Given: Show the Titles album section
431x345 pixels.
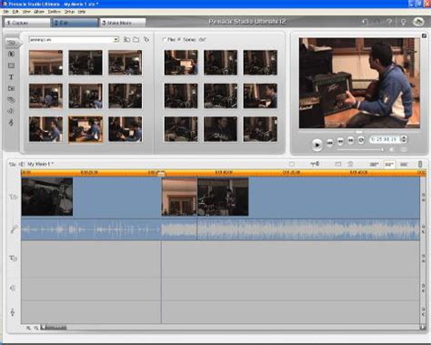Looking at the screenshot, I should point(11,77).
